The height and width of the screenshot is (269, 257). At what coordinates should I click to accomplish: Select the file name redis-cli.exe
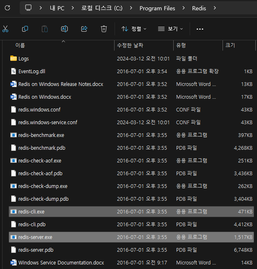point(31,212)
